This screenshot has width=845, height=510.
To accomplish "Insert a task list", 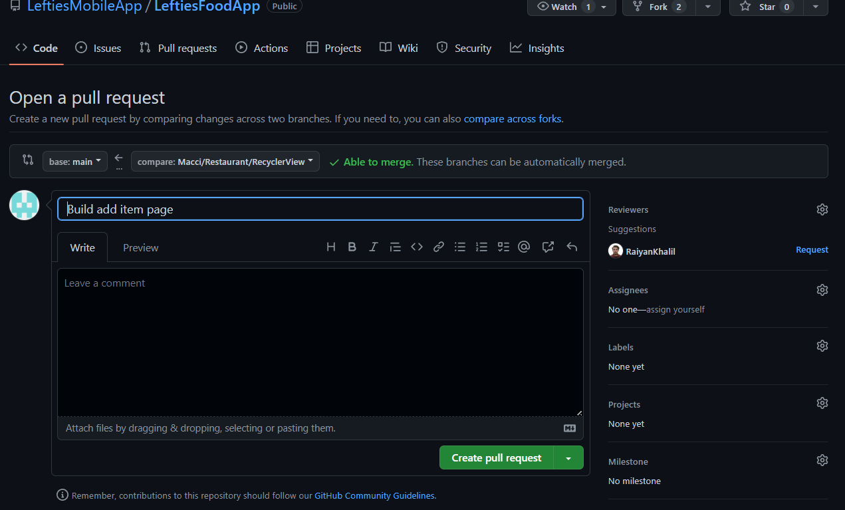I will [503, 247].
